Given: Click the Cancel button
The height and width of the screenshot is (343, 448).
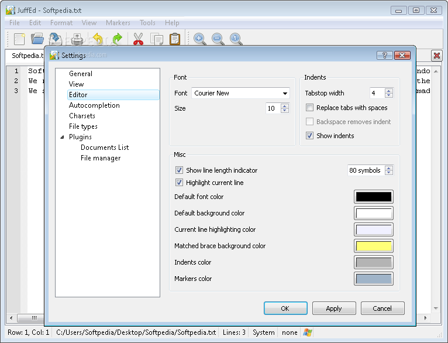Looking at the screenshot, I should tap(382, 308).
